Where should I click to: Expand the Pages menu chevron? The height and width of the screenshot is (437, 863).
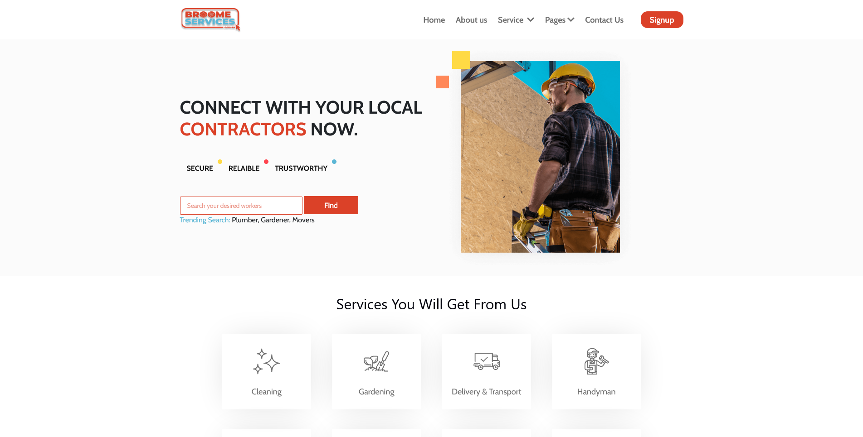point(571,20)
